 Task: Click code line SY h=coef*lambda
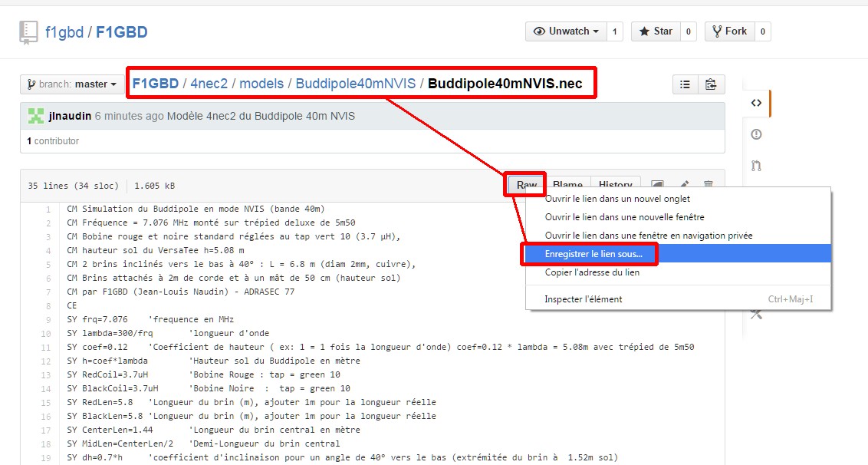point(214,361)
